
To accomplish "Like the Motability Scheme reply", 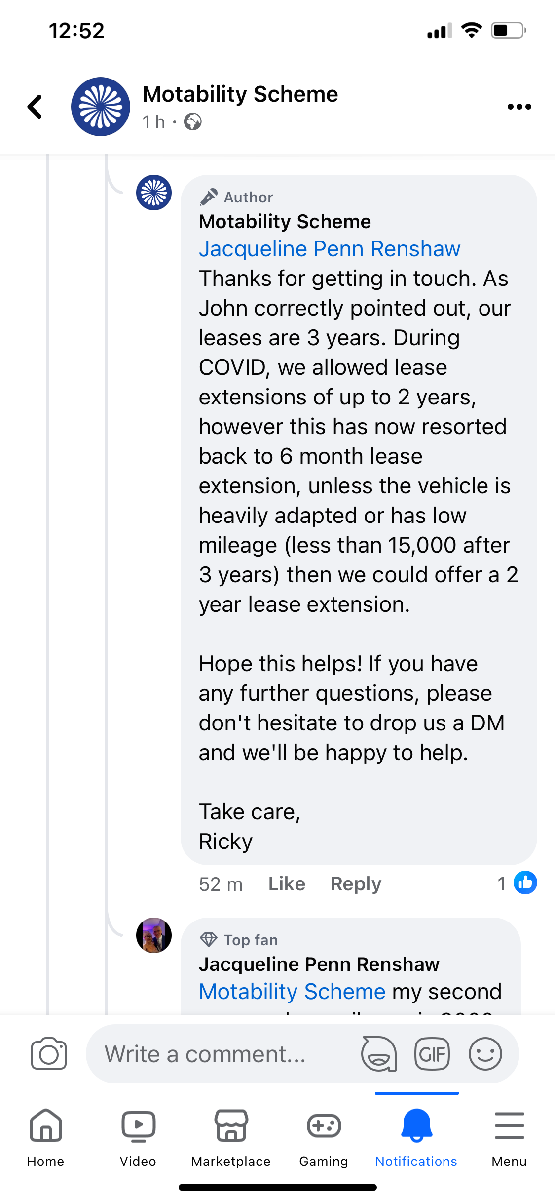I will coord(287,884).
